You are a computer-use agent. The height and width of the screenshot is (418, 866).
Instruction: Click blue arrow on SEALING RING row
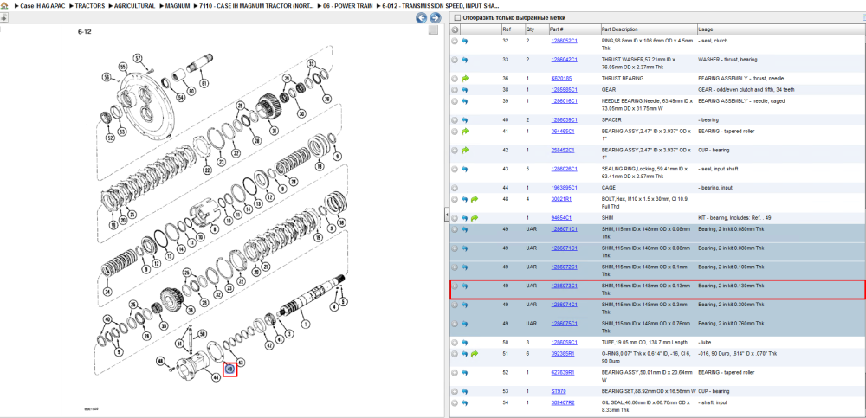coord(464,169)
